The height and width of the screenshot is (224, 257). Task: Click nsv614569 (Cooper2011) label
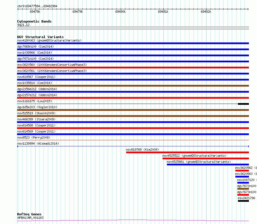click(36, 131)
